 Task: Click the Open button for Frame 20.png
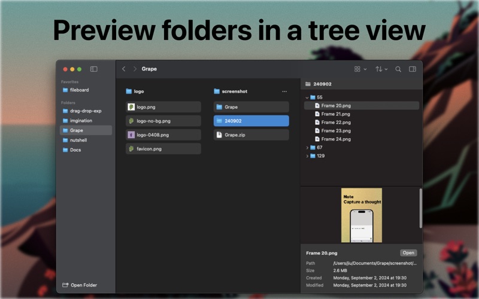[408, 252]
